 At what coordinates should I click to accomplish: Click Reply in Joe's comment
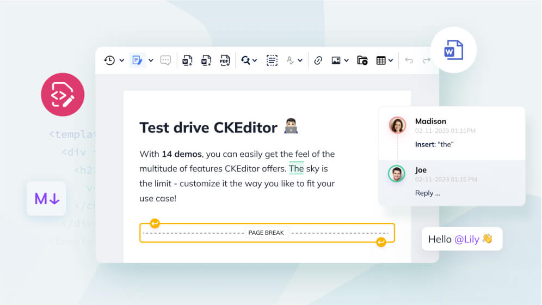pyautogui.click(x=427, y=193)
